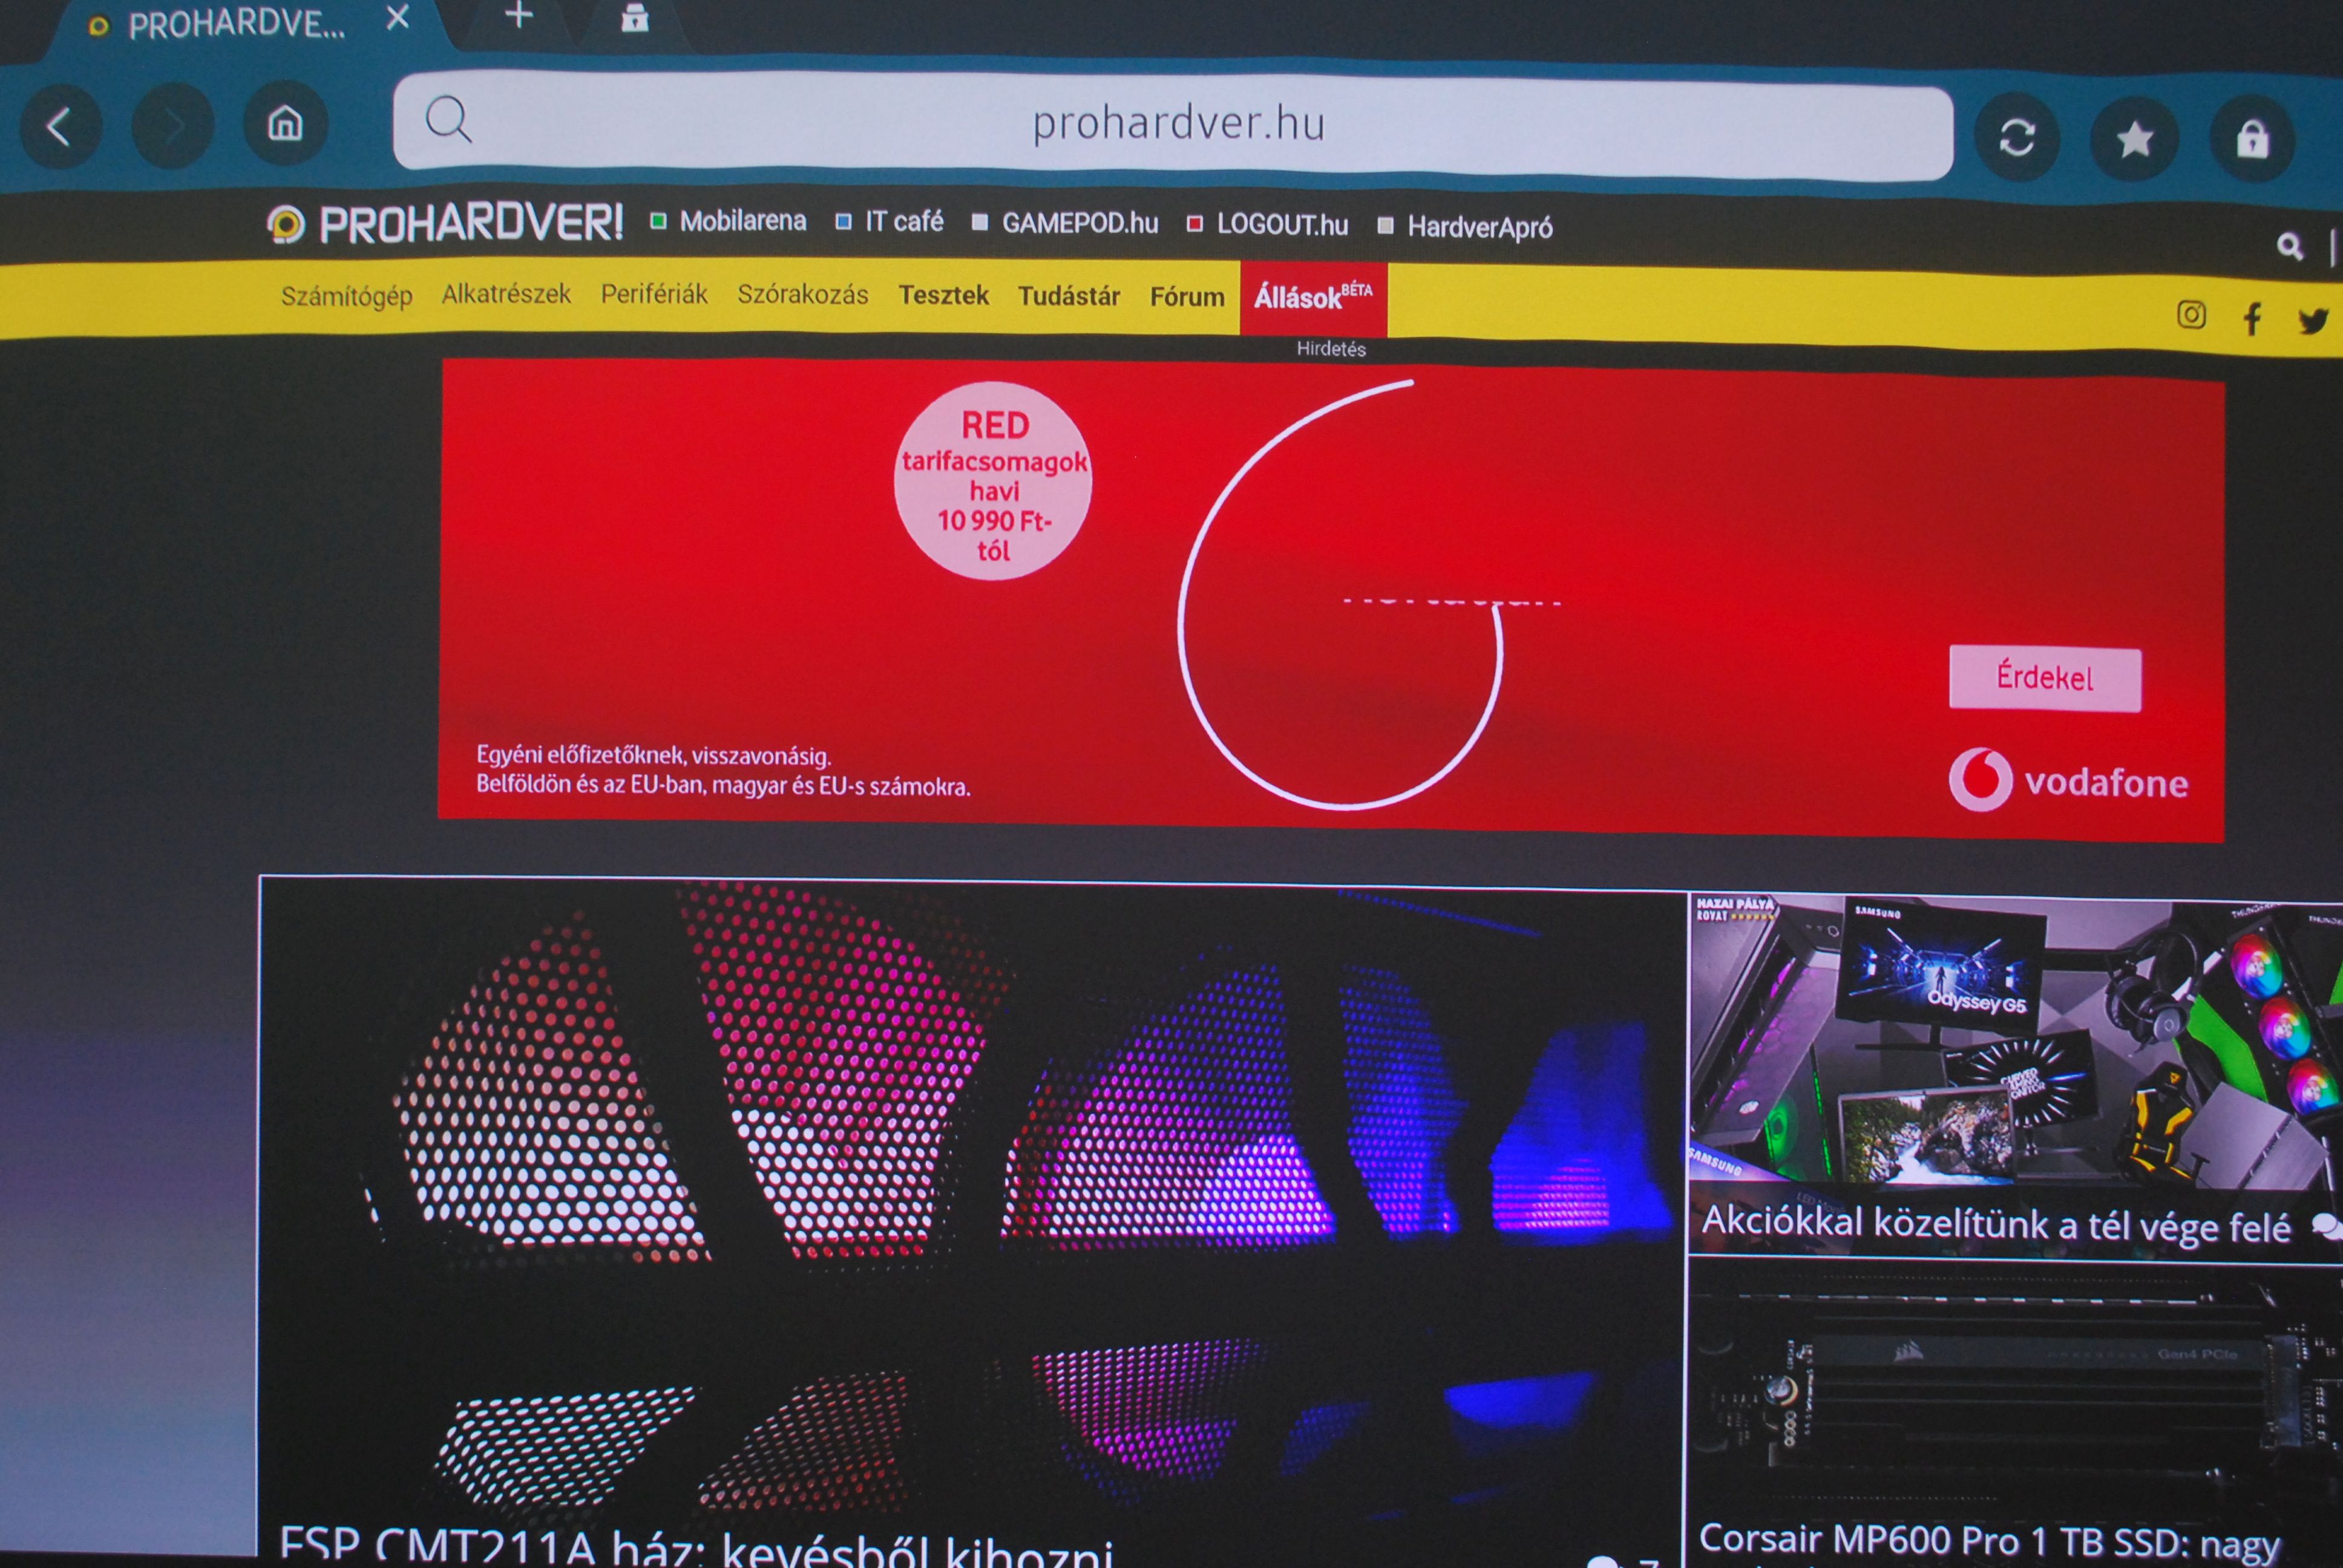Open Corsair MP600 Pro 1 TB SSD headline
The height and width of the screenshot is (1568, 2343).
point(1990,1541)
